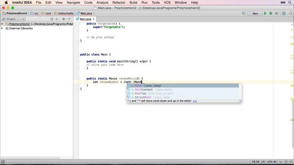The width and height of the screenshot is (294, 165).
Task: Open the Main run configuration dropdown
Action: 255,13
